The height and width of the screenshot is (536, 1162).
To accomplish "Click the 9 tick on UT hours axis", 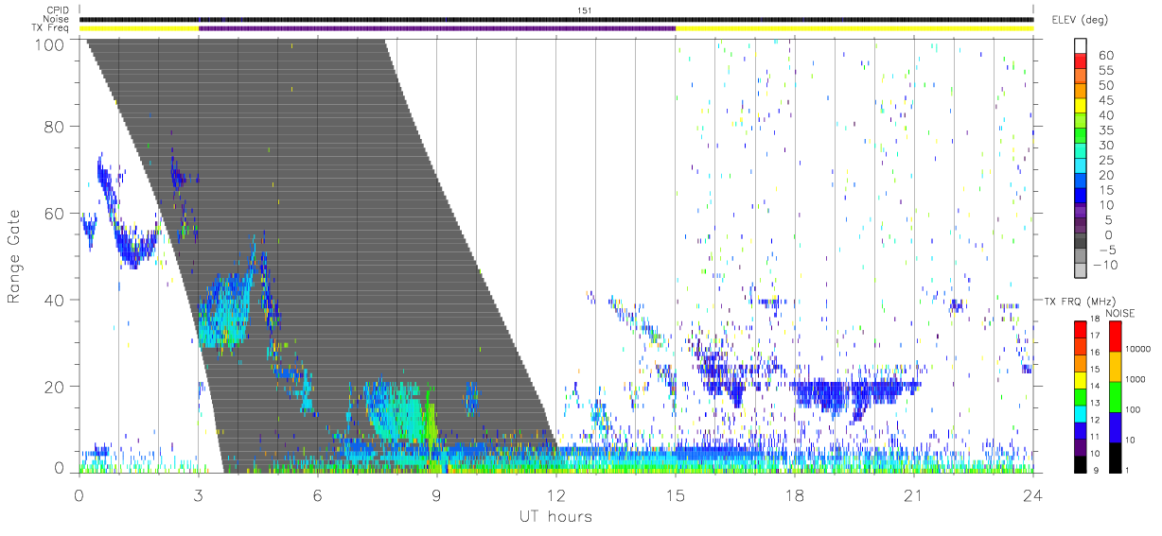I will coord(436,494).
